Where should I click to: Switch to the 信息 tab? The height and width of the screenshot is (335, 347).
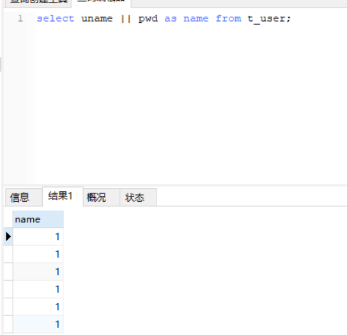[x=24, y=197]
